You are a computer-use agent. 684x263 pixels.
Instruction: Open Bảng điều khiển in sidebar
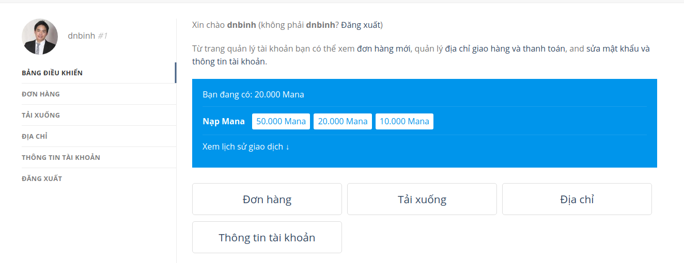[x=52, y=73]
